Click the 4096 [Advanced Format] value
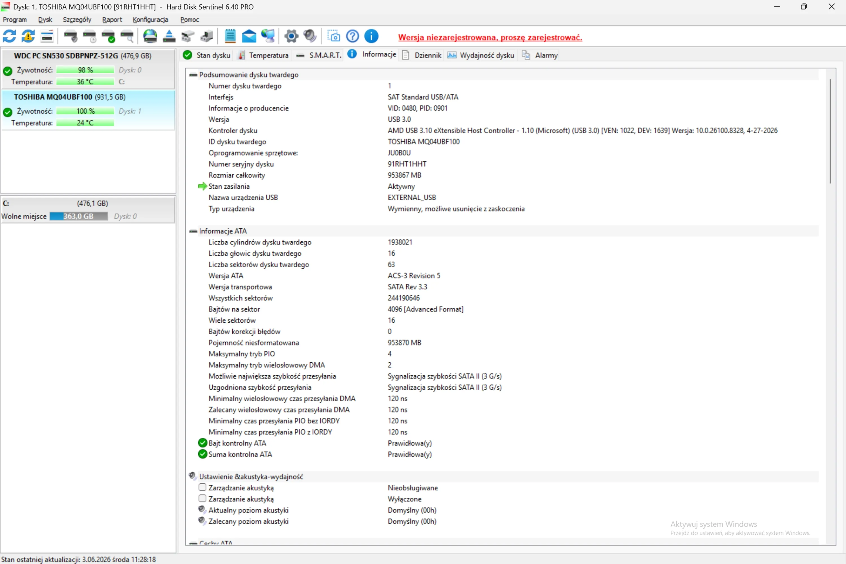This screenshot has height=564, width=846. point(426,309)
